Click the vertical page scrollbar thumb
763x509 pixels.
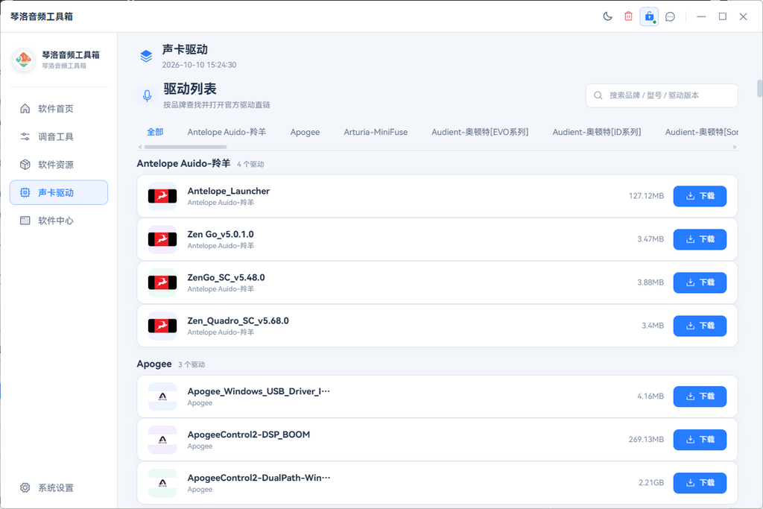(x=759, y=89)
